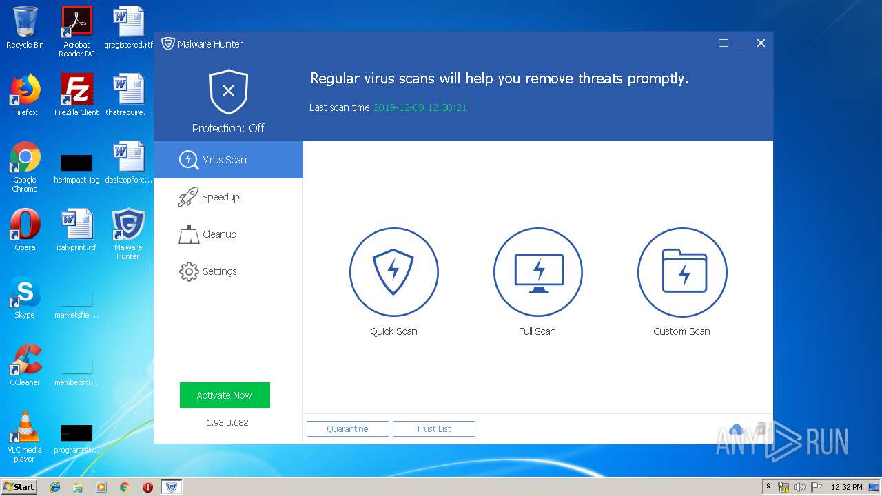Open the Action Center flag icon
The image size is (882, 496).
coord(817,487)
